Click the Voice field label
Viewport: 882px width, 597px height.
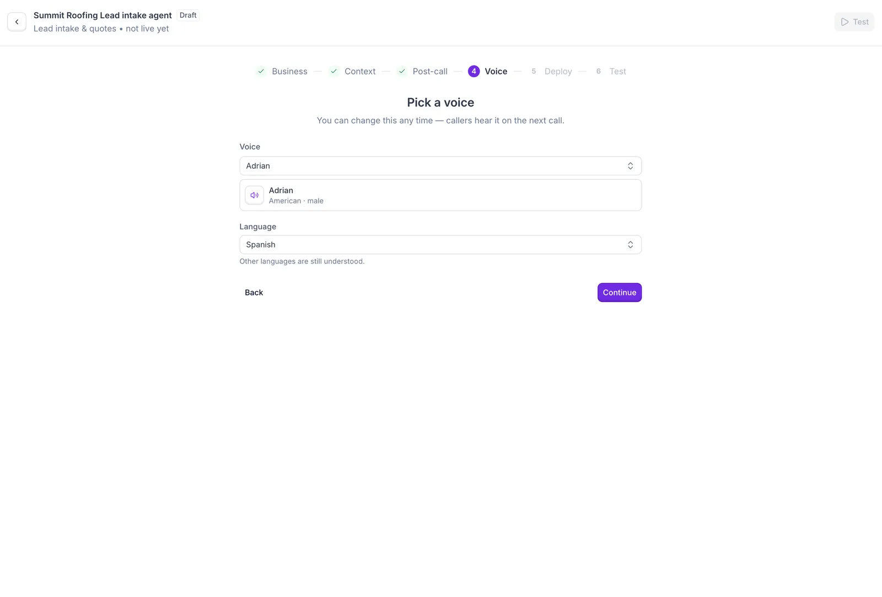pyautogui.click(x=250, y=147)
